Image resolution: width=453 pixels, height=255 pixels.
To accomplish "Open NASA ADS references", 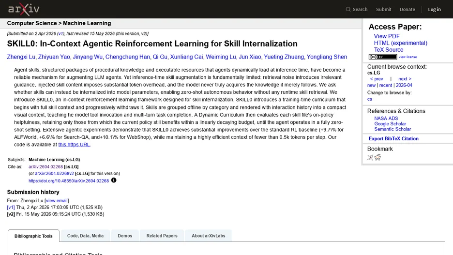I will tap(386, 119).
